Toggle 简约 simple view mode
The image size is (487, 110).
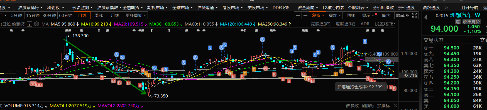tap(386, 15)
